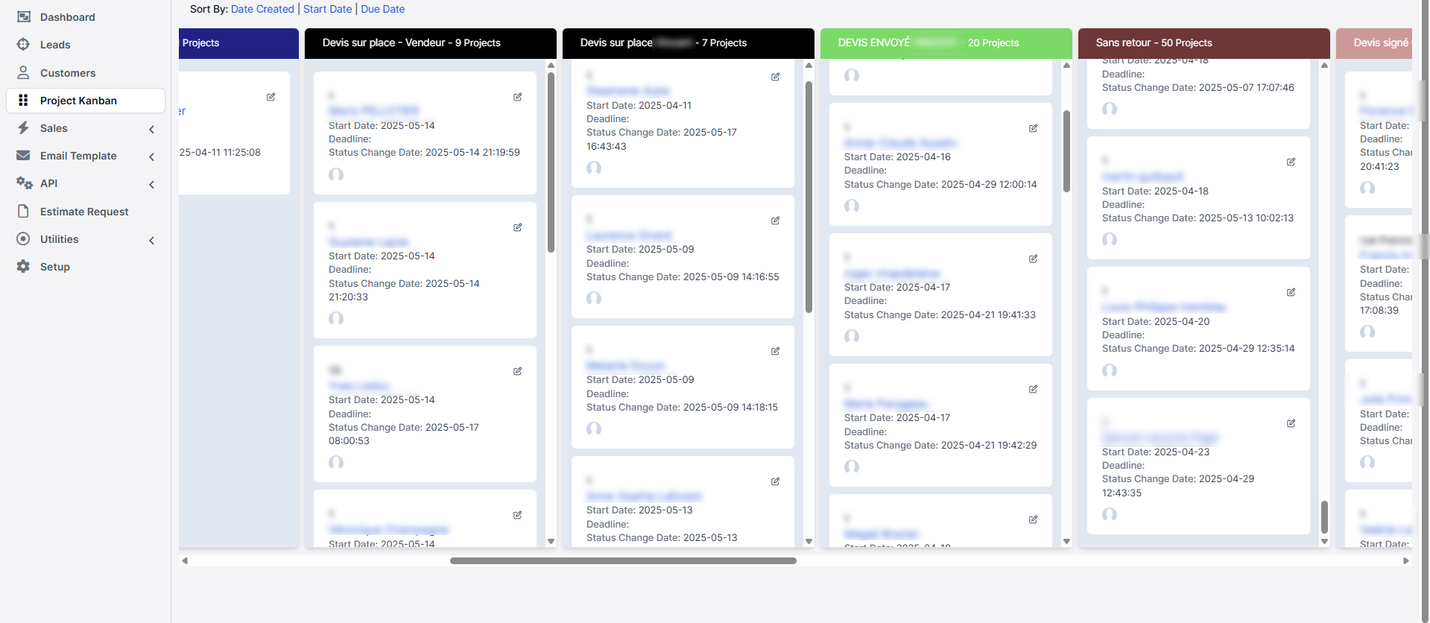
Task: Click avatar on card with 2025-05-14 21:19:59
Action: (336, 174)
